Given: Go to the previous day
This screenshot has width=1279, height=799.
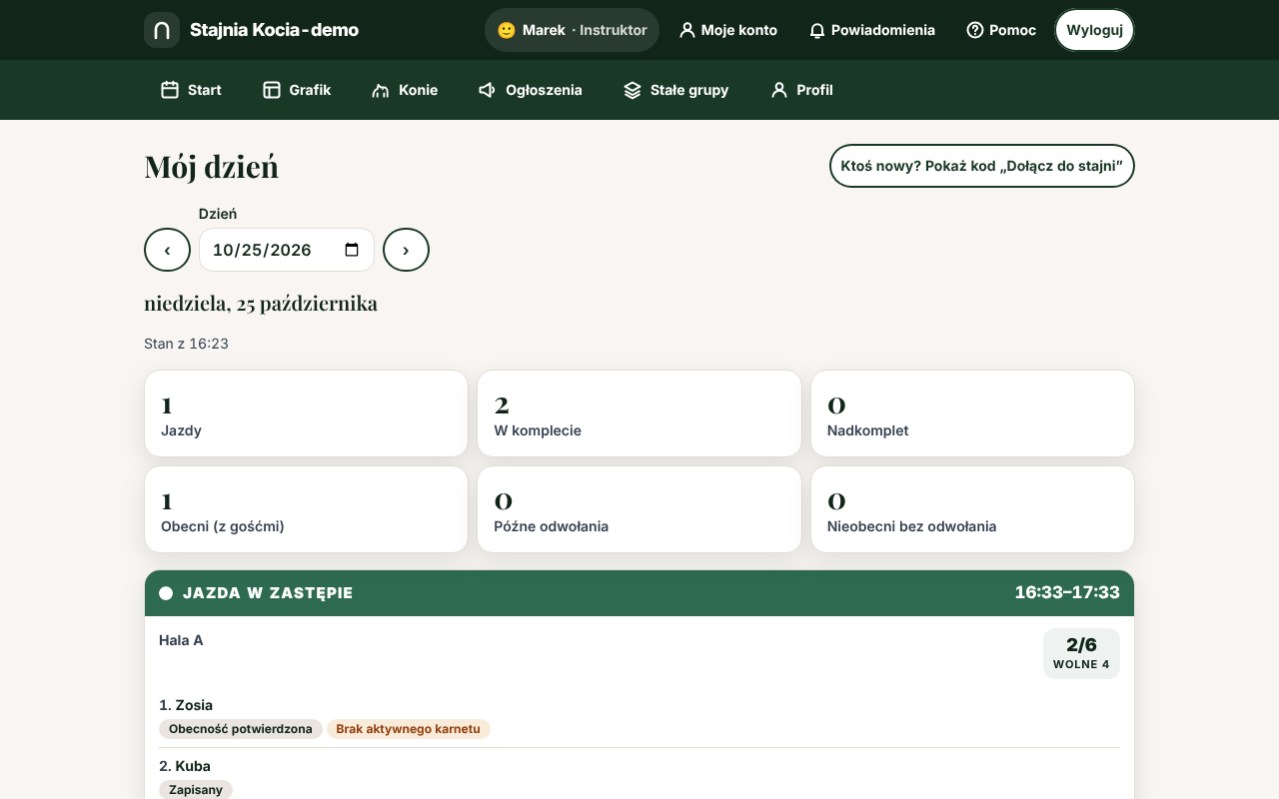Looking at the screenshot, I should [167, 250].
